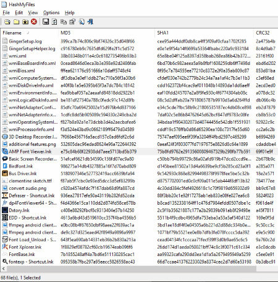Click the HashMyFiles title bar app icon
Viewport: 278px width, 282px height.
pos(4,4)
